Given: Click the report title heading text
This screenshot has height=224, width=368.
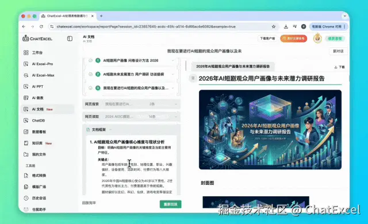Looking at the screenshot, I should (262, 78).
